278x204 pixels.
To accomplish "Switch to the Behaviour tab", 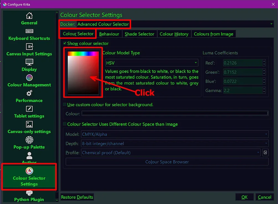I will coord(109,34).
